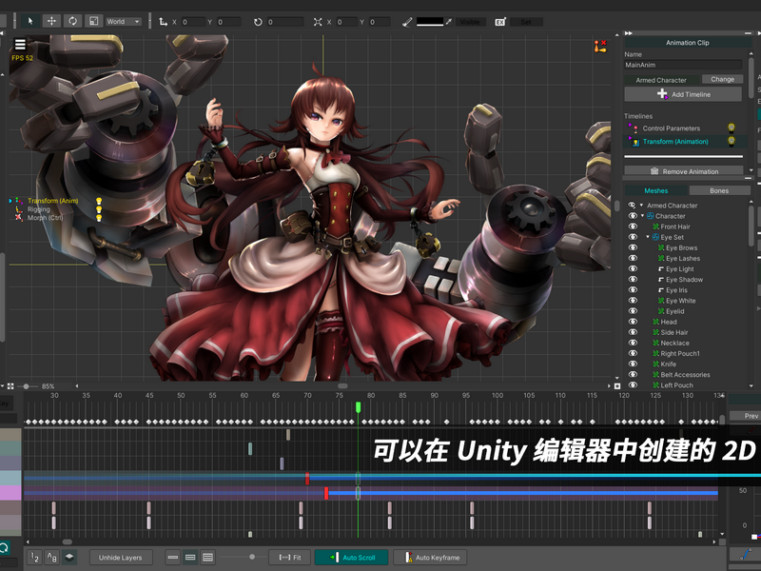The width and height of the screenshot is (761, 571).
Task: Set timeline rows to the medium height icon
Action: 190,558
